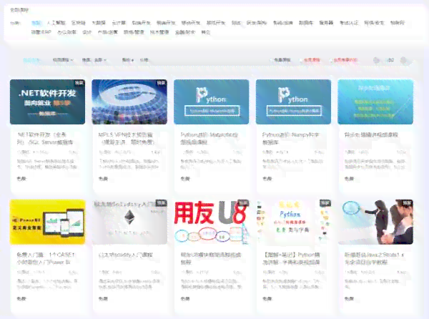Open the NET软件开发 SQL Server数据库 course title
Viewport: 429px width, 319px height.
pos(45,139)
